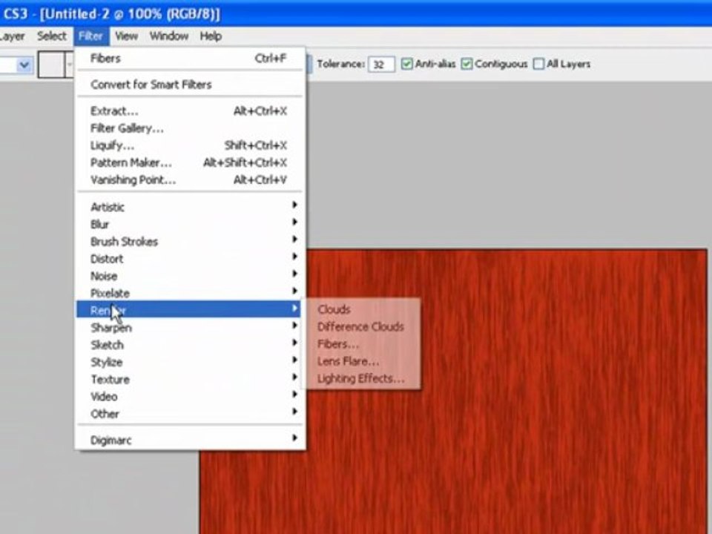Open the Layer menu

(12, 36)
